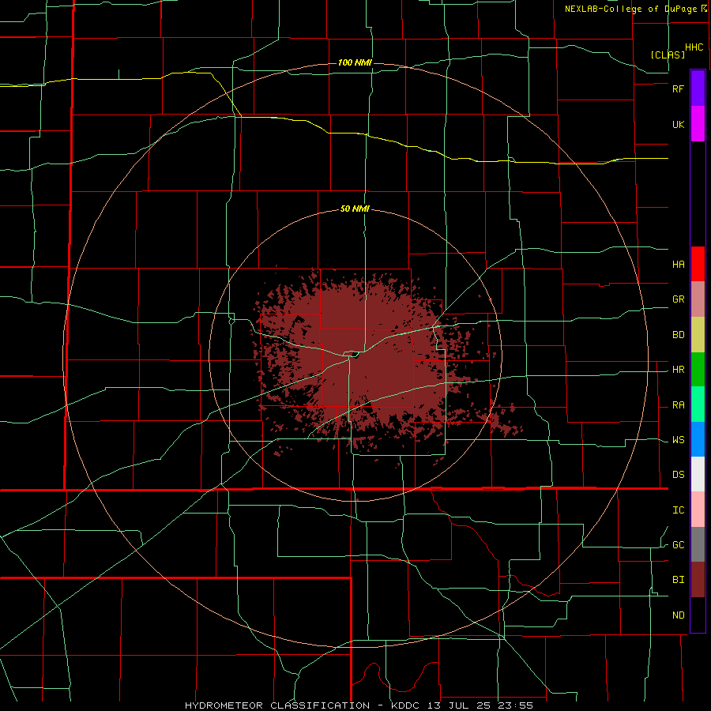Click the WS legend label
Viewport: 711px width, 711px height.
678,440
